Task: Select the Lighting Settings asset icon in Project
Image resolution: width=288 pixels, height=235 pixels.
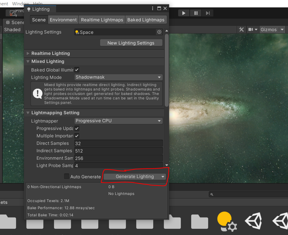Action: (227, 221)
